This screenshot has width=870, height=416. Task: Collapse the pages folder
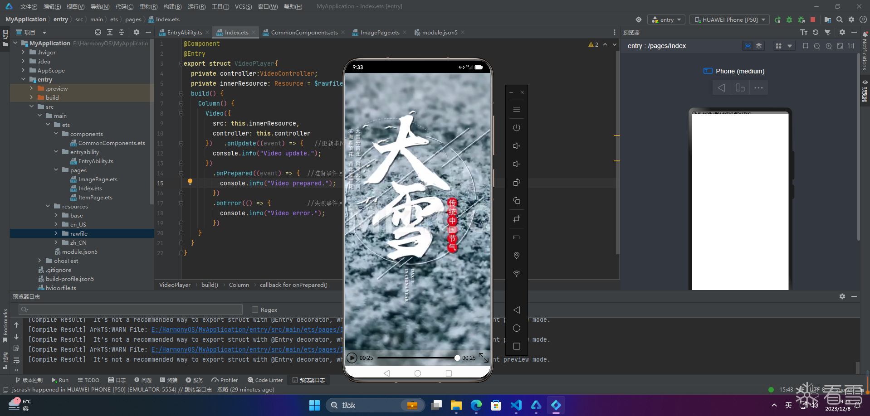[56, 170]
